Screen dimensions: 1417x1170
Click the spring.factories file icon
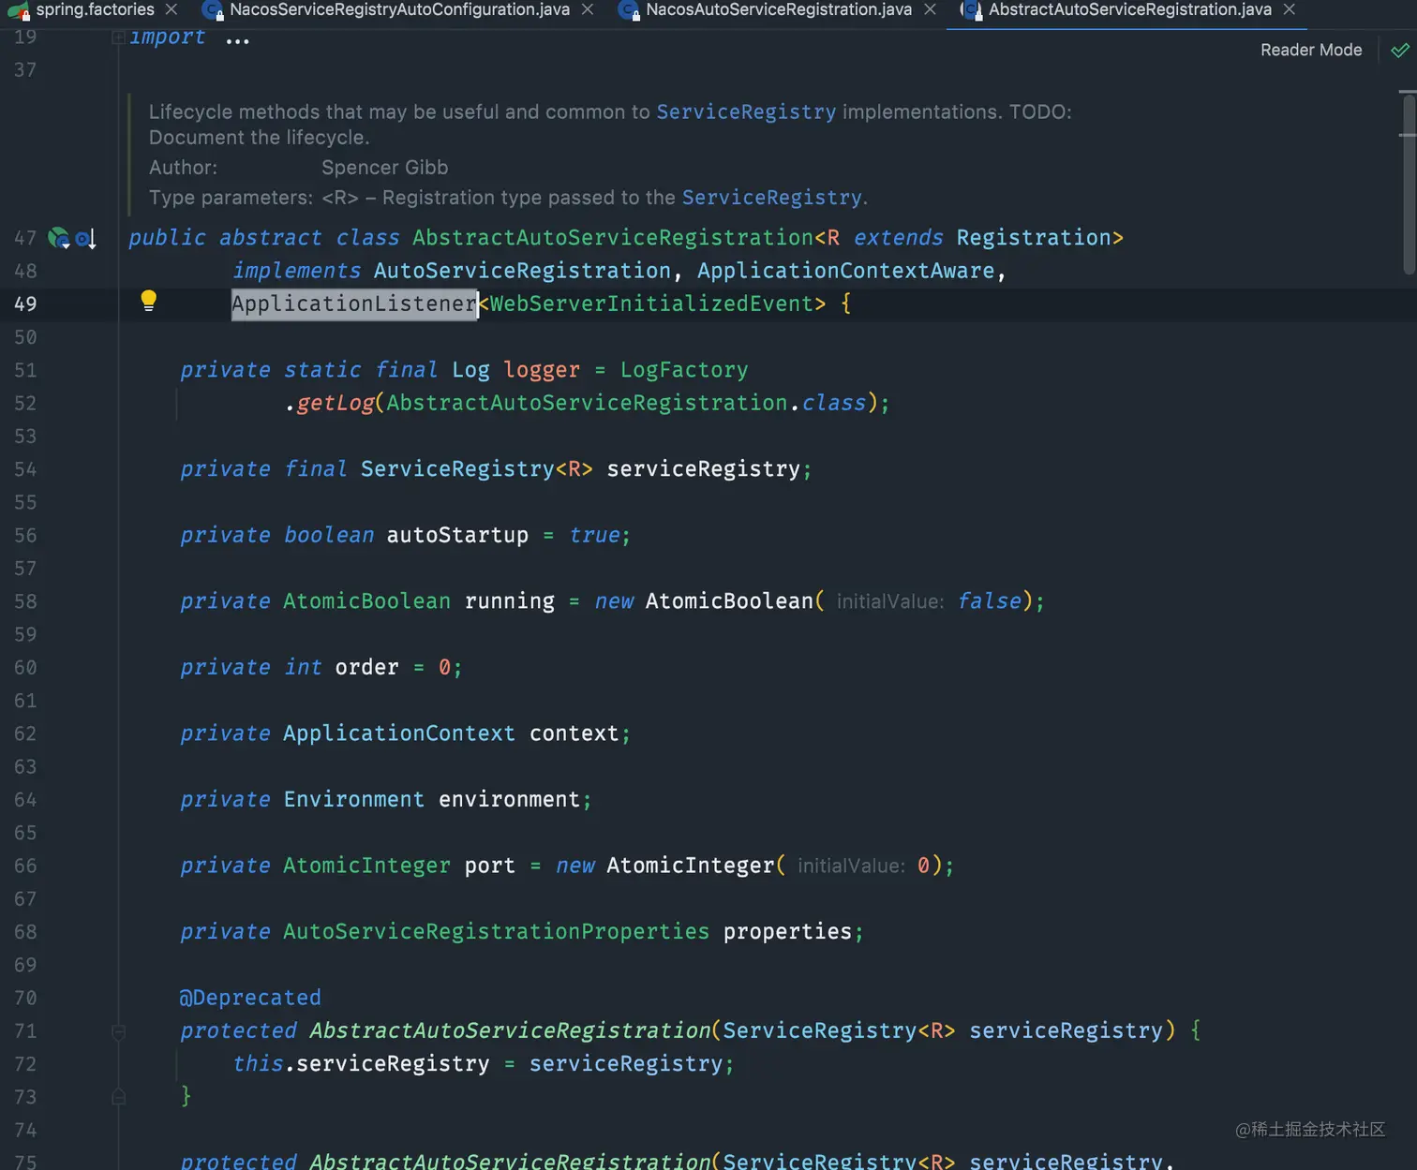[19, 10]
